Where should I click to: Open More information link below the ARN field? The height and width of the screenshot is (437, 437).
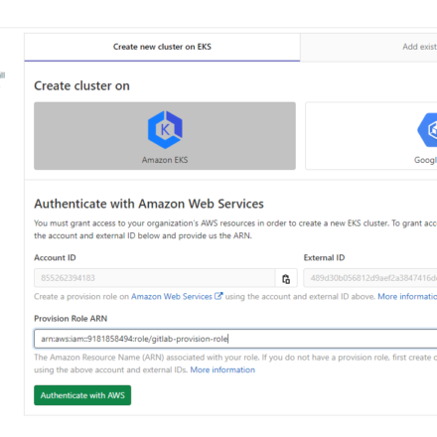[x=222, y=369]
